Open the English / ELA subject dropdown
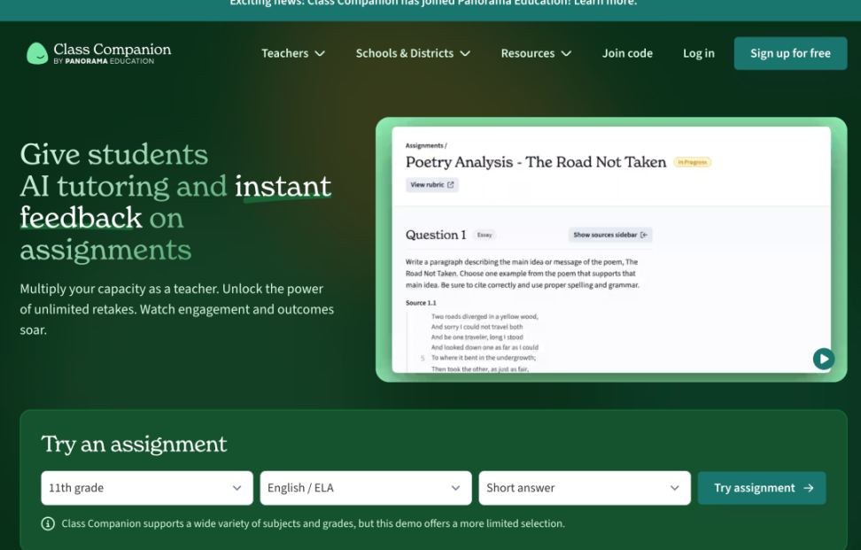This screenshot has width=861, height=550. click(x=366, y=488)
